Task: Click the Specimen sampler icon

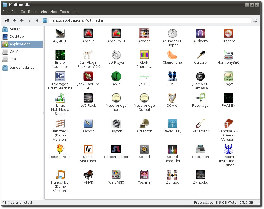Action: 200,149
